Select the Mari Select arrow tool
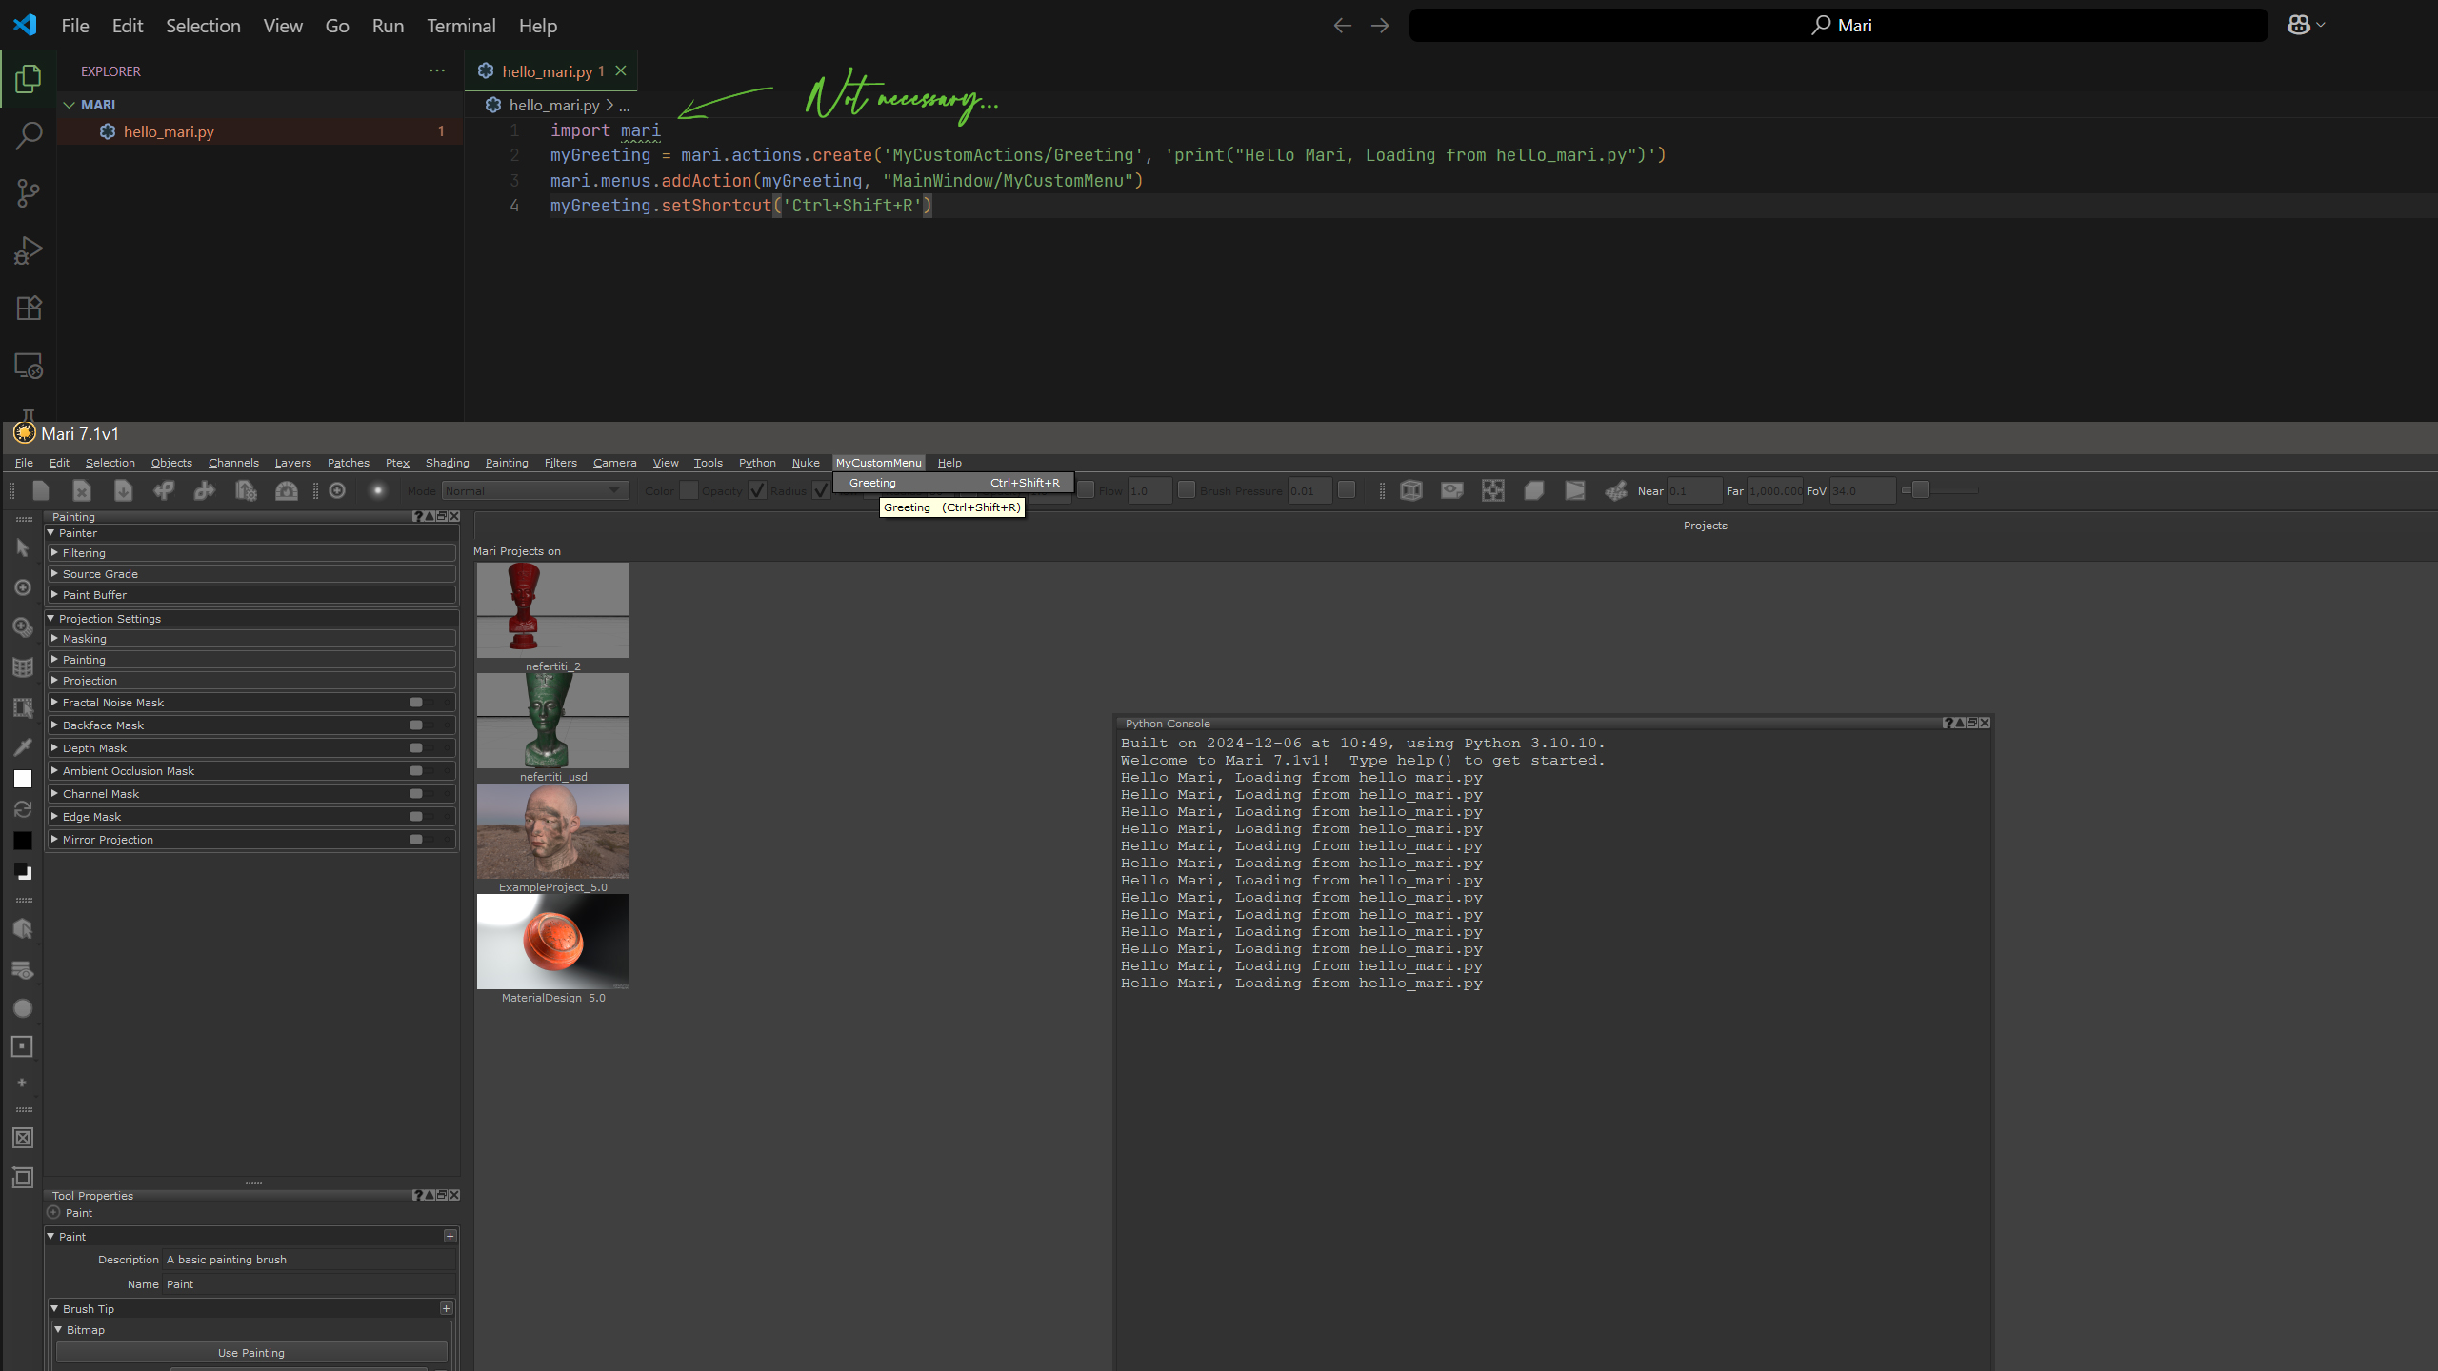Screen dimensions: 2438x1371 click(x=23, y=547)
